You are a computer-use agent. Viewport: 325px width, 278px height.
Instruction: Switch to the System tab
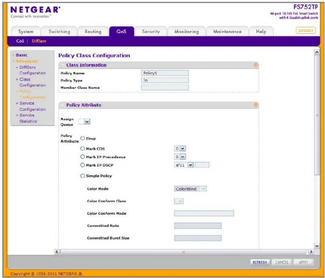point(26,32)
